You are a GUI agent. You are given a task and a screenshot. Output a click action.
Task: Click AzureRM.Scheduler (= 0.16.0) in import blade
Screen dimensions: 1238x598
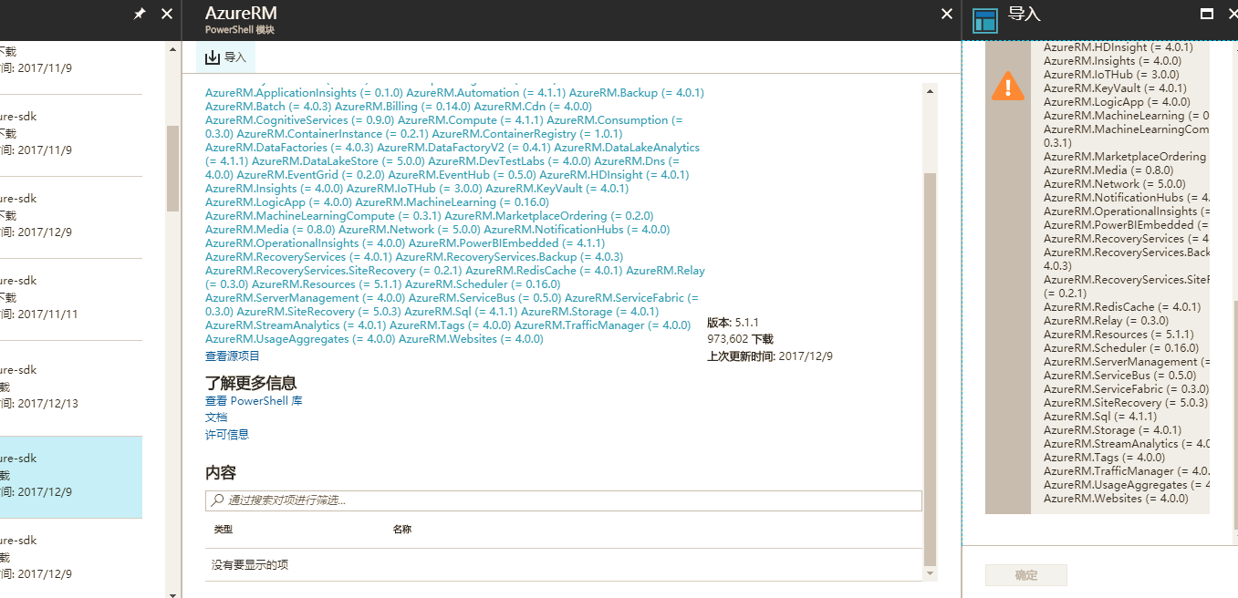1121,348
